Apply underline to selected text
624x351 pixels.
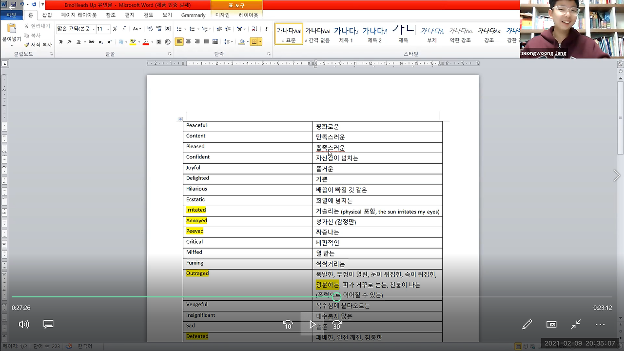(x=78, y=42)
